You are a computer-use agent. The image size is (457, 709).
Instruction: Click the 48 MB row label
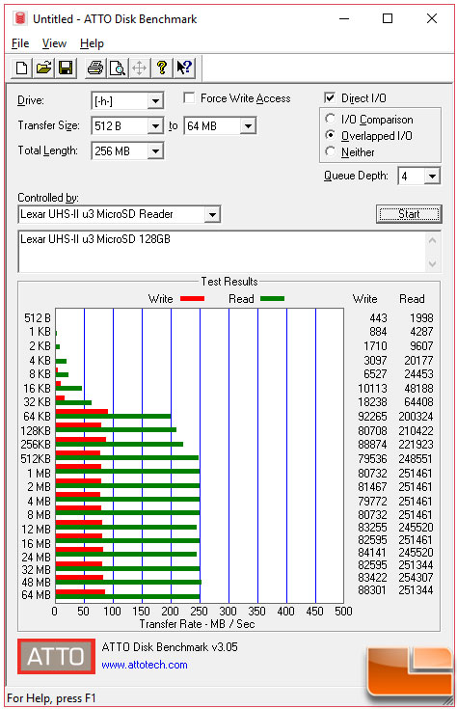[x=37, y=582]
